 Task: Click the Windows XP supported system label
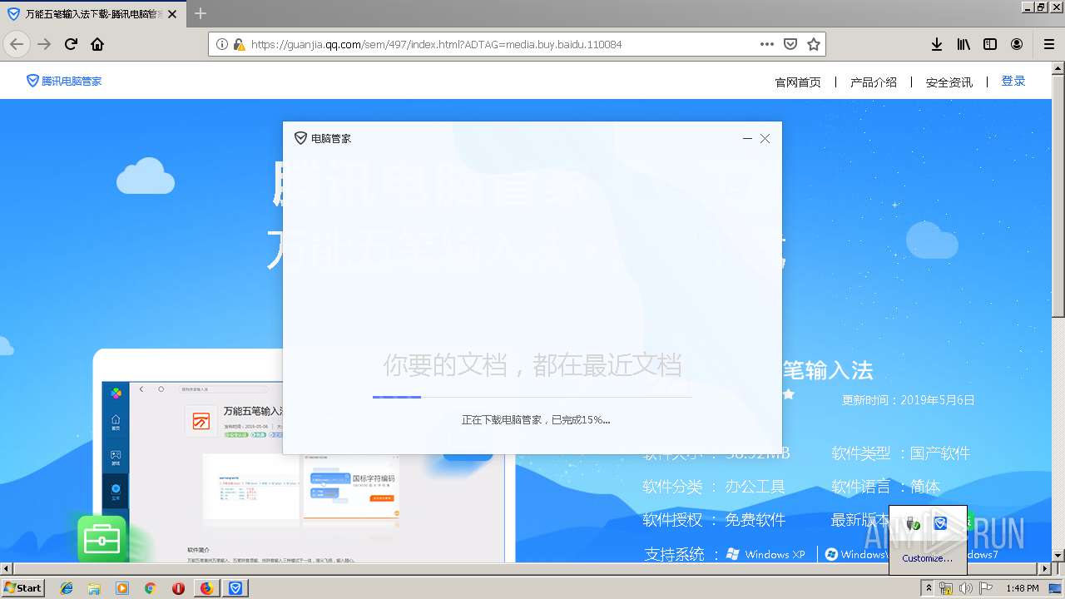[x=766, y=554]
